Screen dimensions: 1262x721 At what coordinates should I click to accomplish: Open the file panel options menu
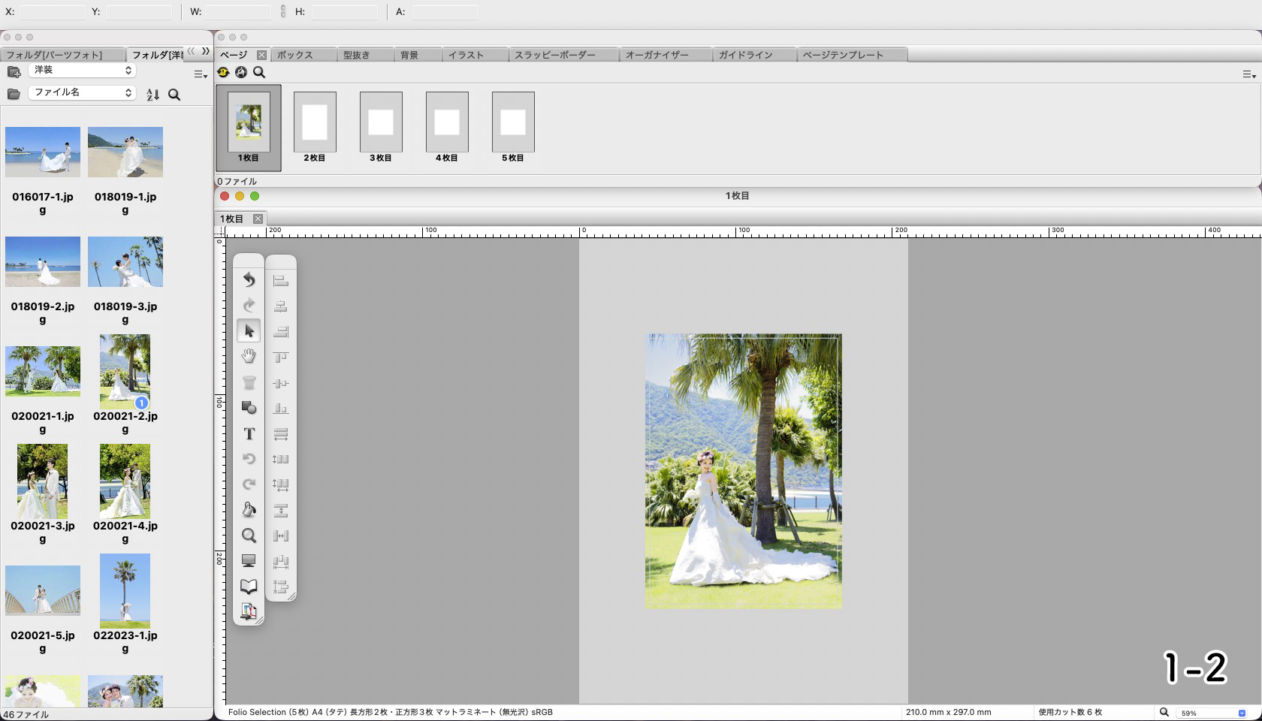click(x=200, y=74)
